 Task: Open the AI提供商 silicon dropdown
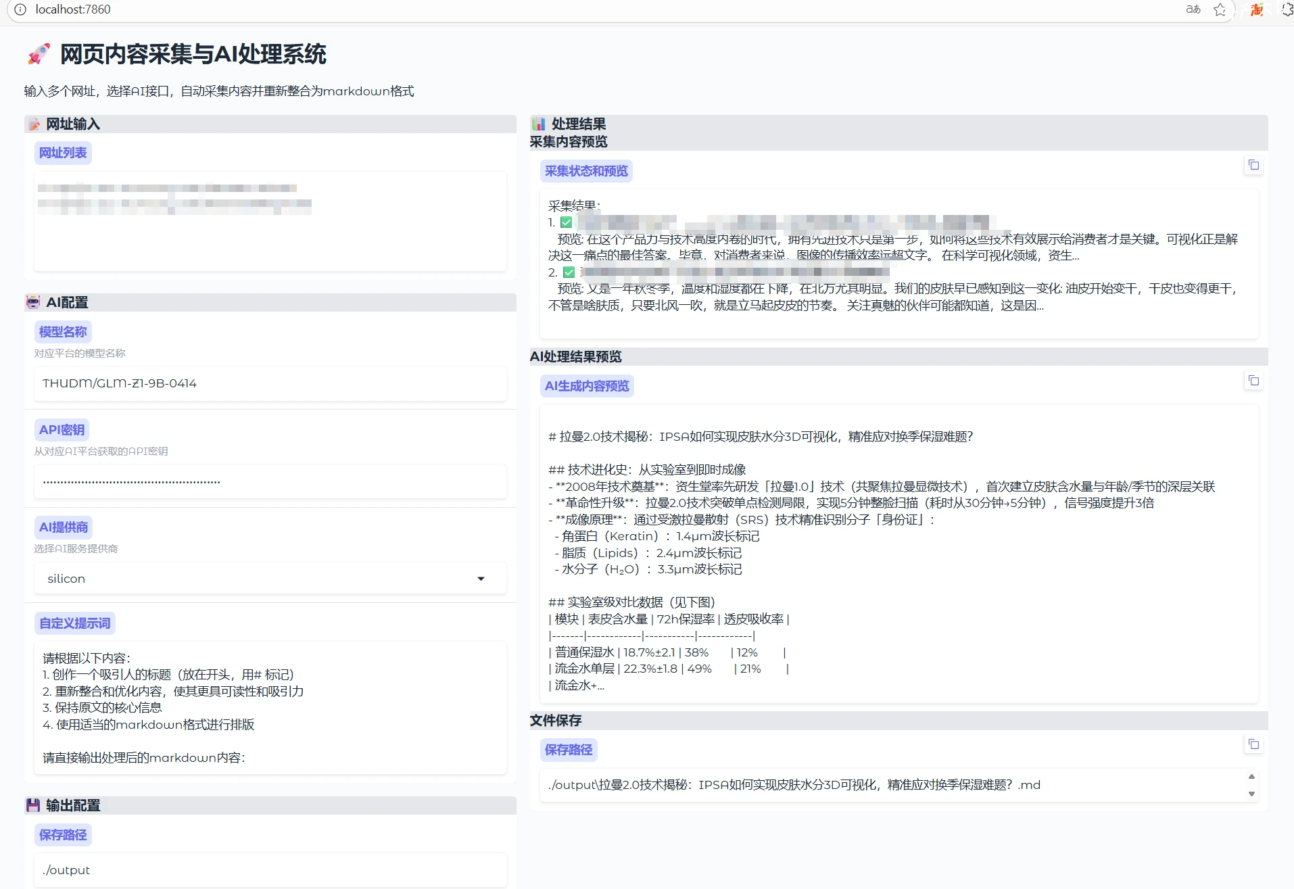pyautogui.click(x=270, y=579)
